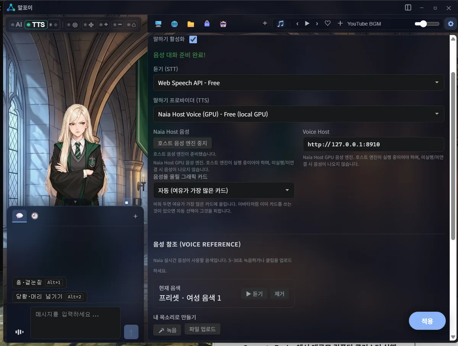The width and height of the screenshot is (458, 346).
Task: Open the settings gear icon
Action: (x=451, y=24)
